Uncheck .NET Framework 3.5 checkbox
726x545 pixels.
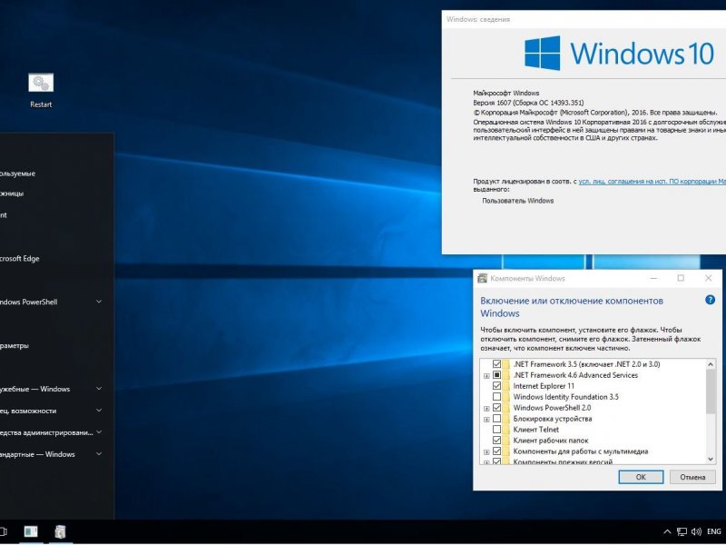click(496, 364)
